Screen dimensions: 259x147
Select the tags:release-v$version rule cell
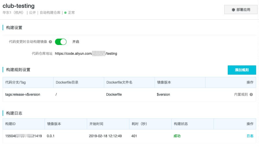tap(23, 95)
